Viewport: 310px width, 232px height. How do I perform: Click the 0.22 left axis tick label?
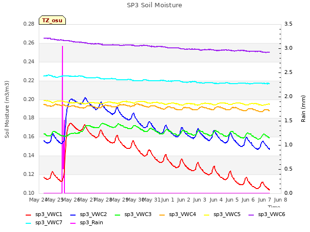click(x=29, y=81)
